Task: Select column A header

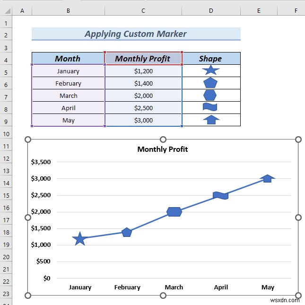Action: click(22, 11)
